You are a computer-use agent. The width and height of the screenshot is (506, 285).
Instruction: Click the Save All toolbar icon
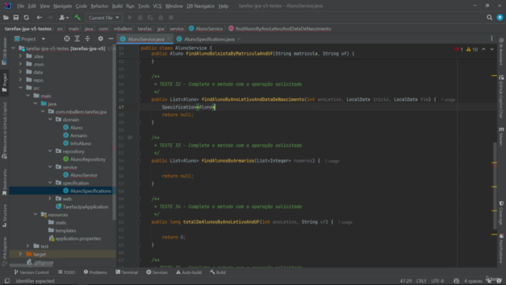[x=16, y=17]
